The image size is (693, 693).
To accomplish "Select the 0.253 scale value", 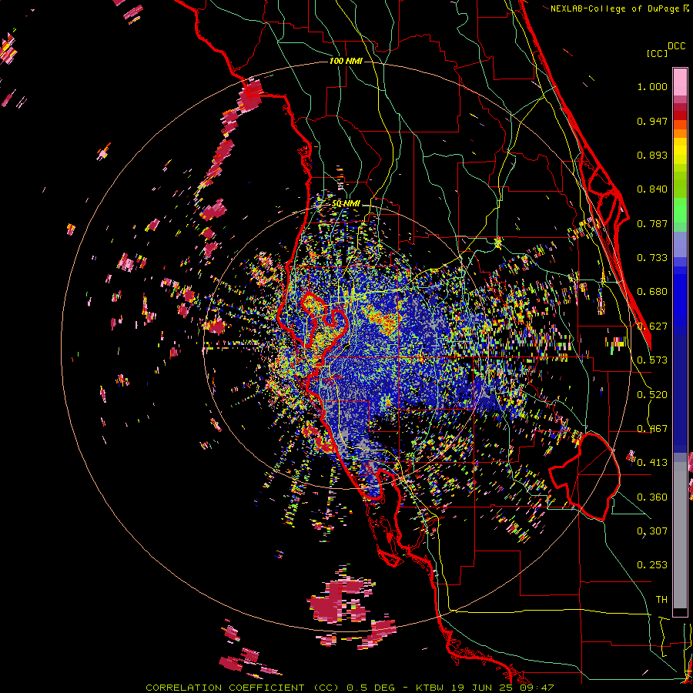I will [x=652, y=565].
